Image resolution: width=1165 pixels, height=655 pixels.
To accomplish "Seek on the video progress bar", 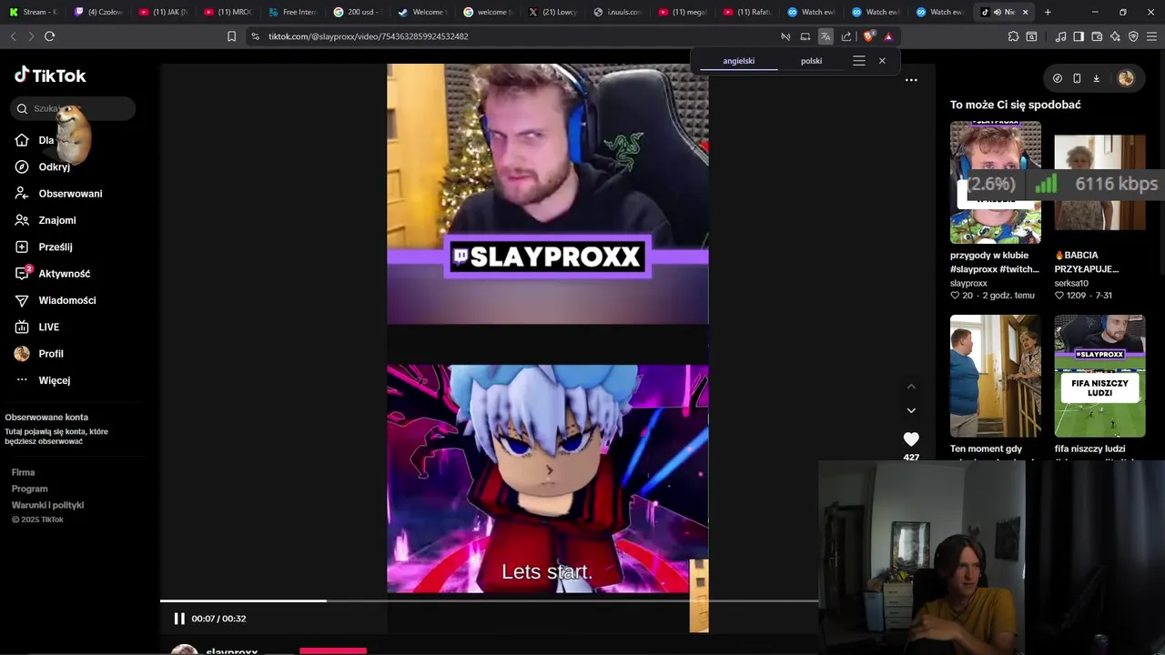I will click(x=490, y=600).
